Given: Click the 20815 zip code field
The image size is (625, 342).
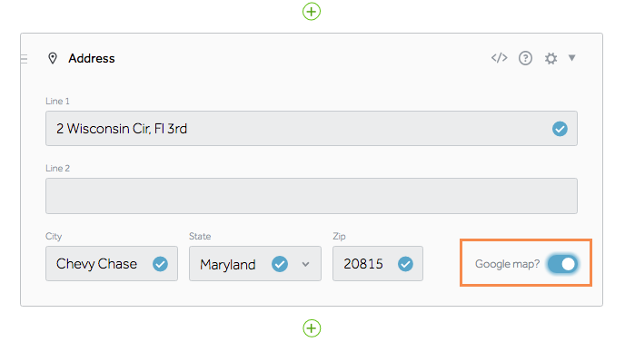Looking at the screenshot, I should pyautogui.click(x=378, y=264).
